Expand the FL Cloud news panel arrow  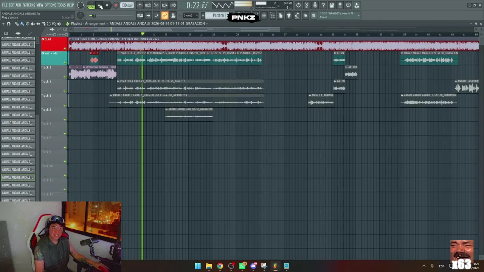click(x=358, y=15)
